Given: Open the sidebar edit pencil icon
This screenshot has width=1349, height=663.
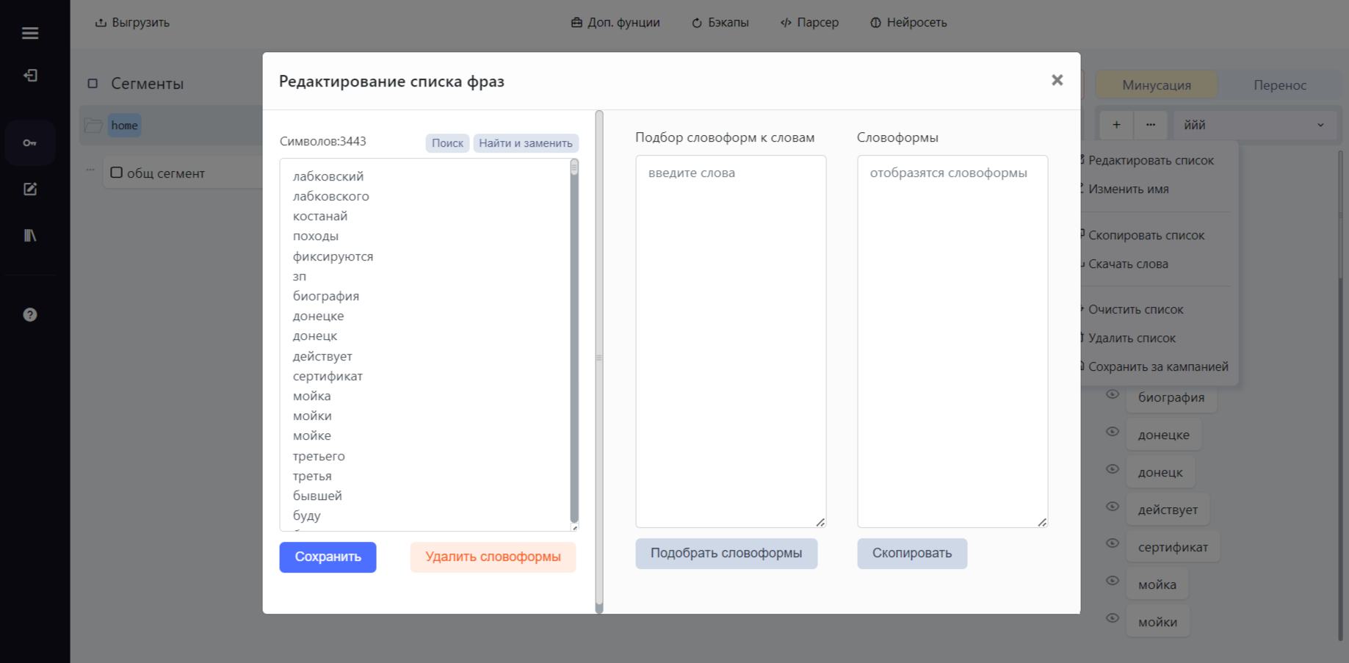Looking at the screenshot, I should pos(30,189).
